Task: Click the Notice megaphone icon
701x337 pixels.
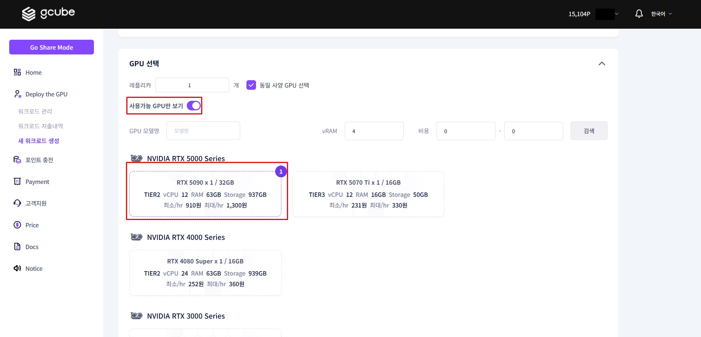Action: [17, 268]
